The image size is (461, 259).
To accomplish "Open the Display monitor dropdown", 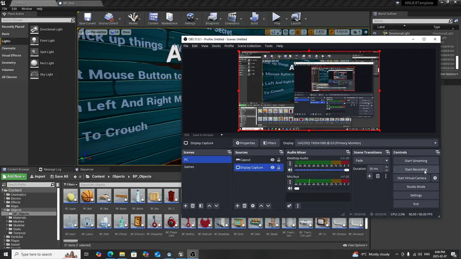I will [367, 143].
